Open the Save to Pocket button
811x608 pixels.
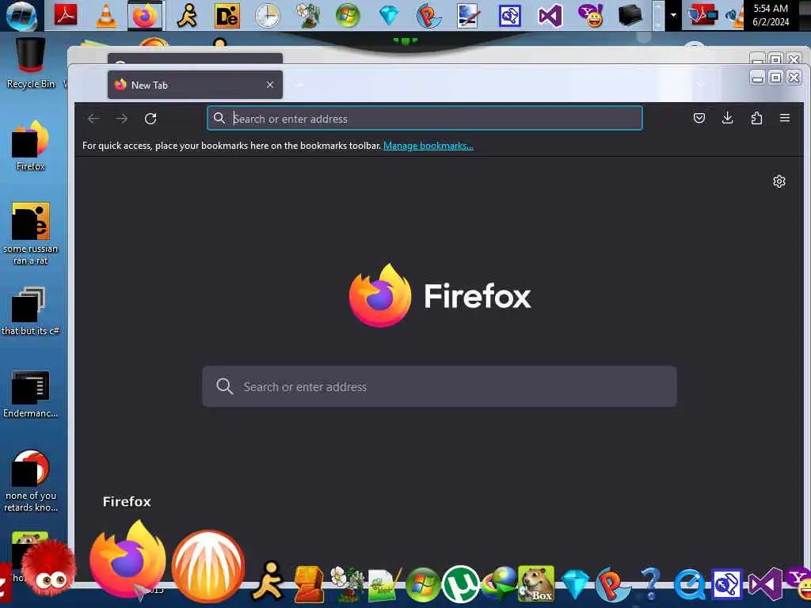click(699, 119)
